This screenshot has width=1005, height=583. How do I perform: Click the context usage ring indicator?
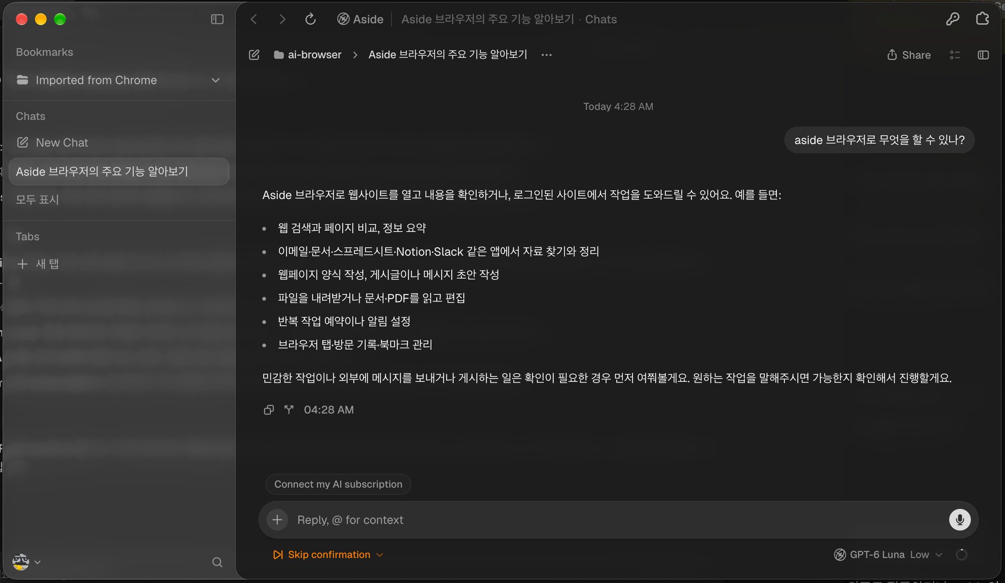click(961, 554)
